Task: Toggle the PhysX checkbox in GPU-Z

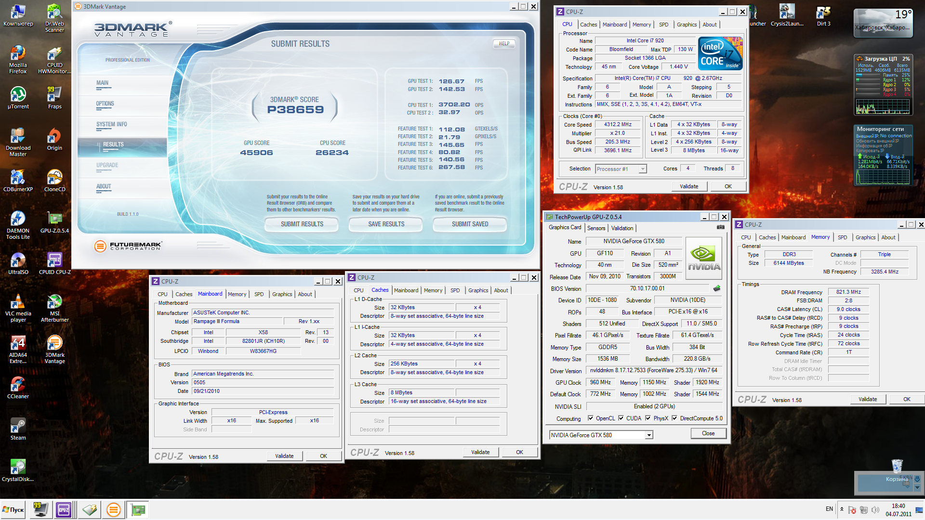Action: point(648,418)
